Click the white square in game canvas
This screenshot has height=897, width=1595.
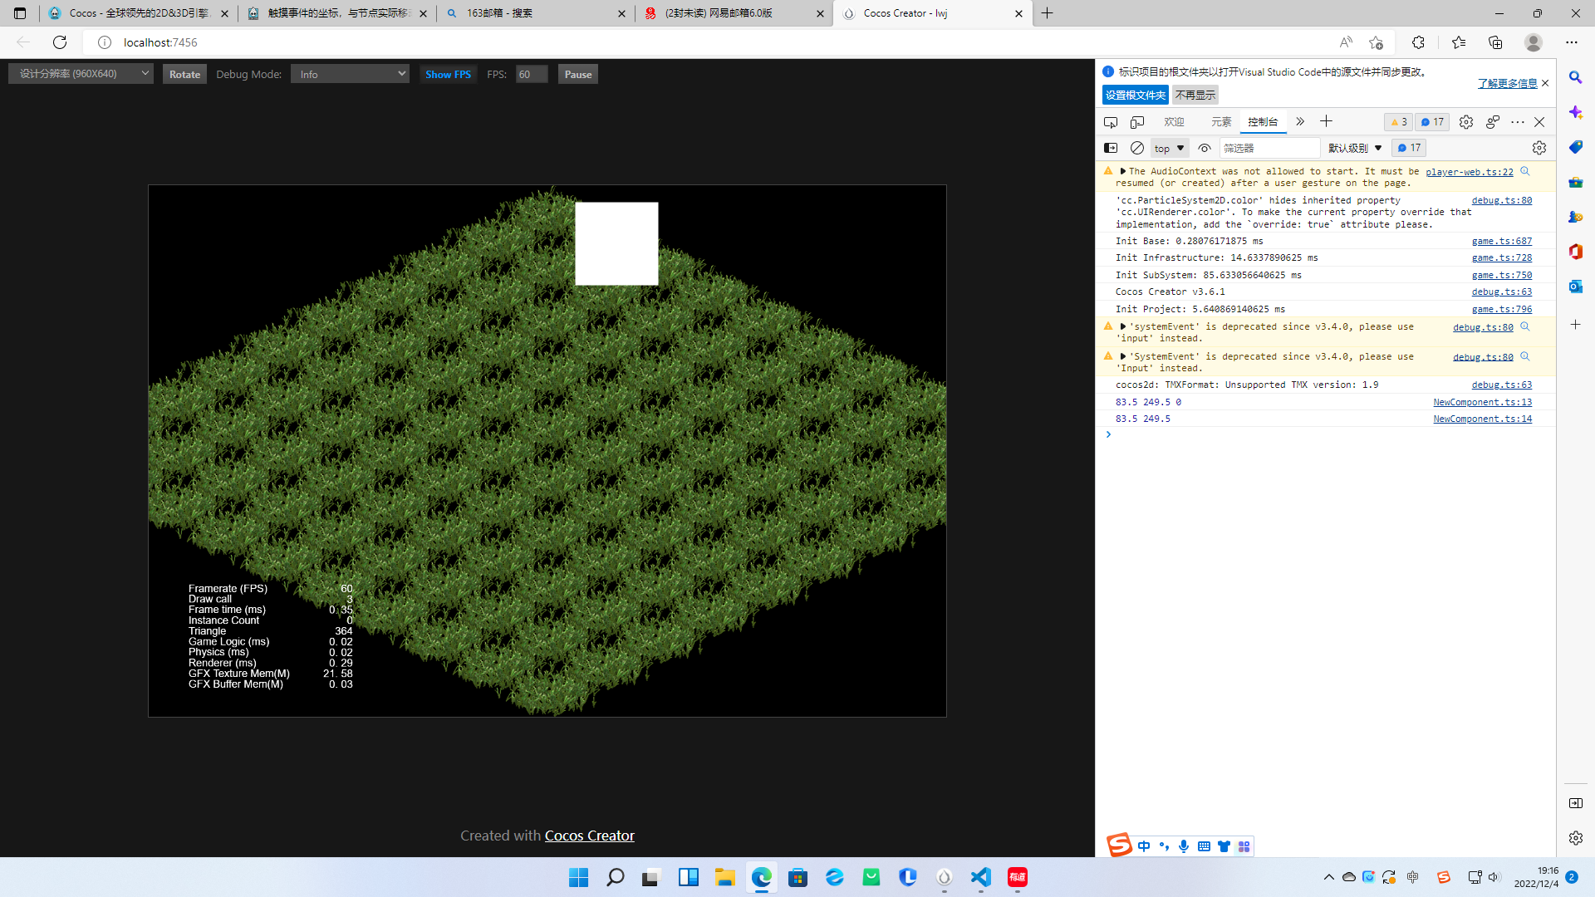616,243
